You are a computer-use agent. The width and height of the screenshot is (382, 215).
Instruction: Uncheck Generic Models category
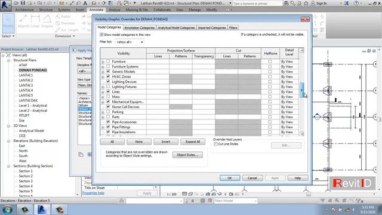click(108, 71)
